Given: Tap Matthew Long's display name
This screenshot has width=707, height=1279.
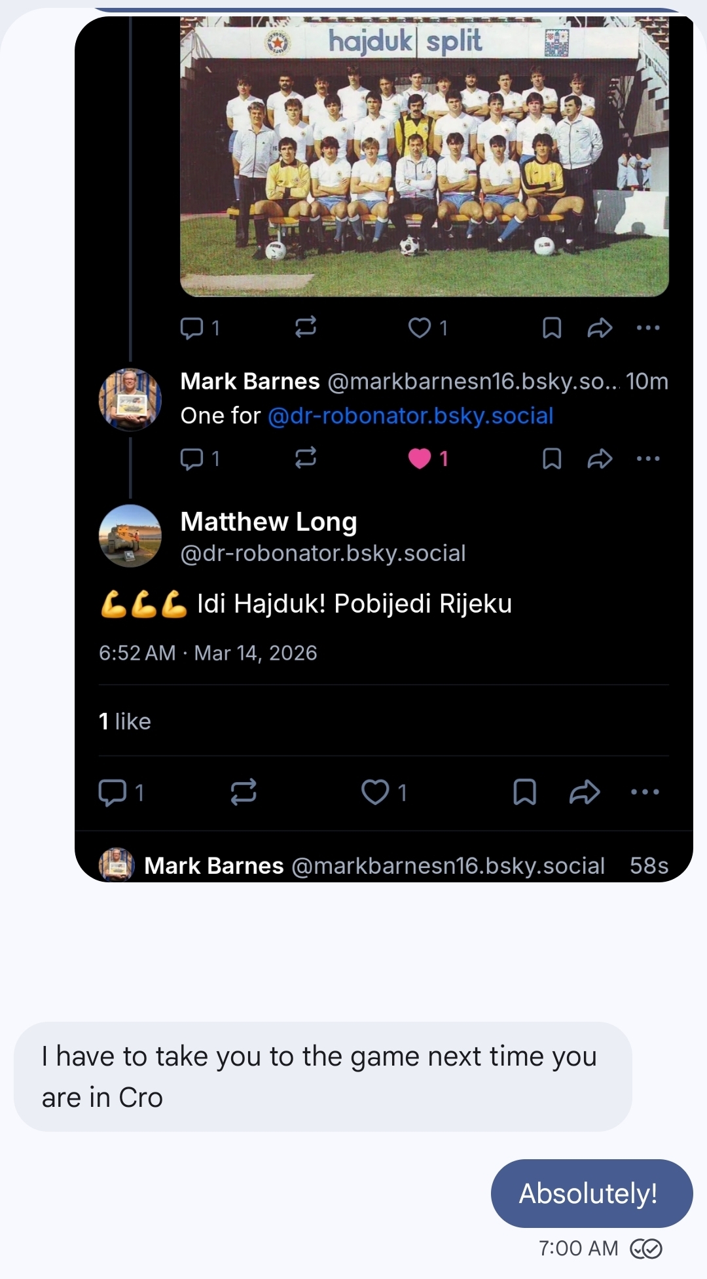Looking at the screenshot, I should pyautogui.click(x=268, y=522).
